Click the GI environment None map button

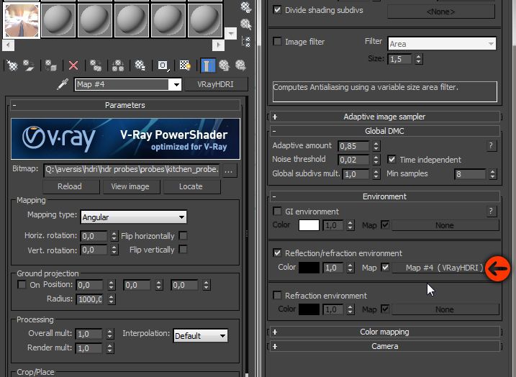pos(445,225)
